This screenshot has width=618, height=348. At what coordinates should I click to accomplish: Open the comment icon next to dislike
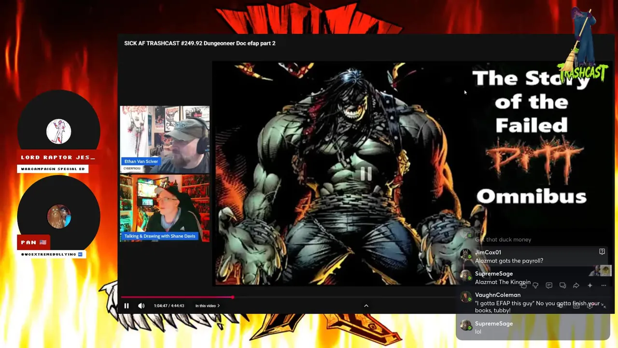pos(549,286)
